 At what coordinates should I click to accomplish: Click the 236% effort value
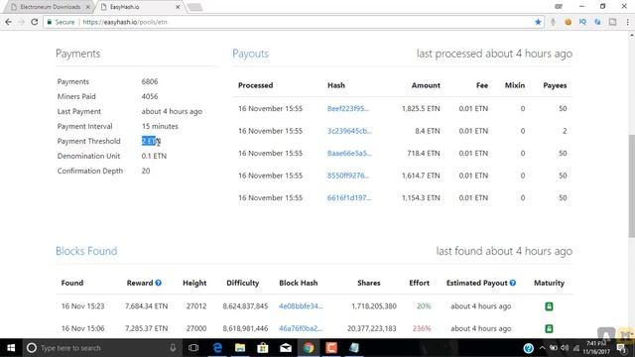click(x=422, y=328)
